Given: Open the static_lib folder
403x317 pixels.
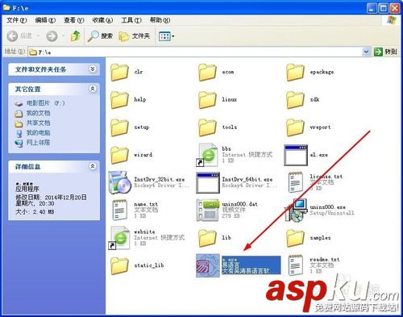Looking at the screenshot, I should click(119, 265).
